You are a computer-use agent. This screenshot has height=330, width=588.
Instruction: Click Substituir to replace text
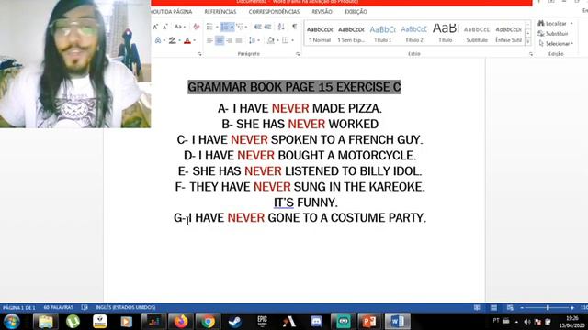(x=553, y=33)
